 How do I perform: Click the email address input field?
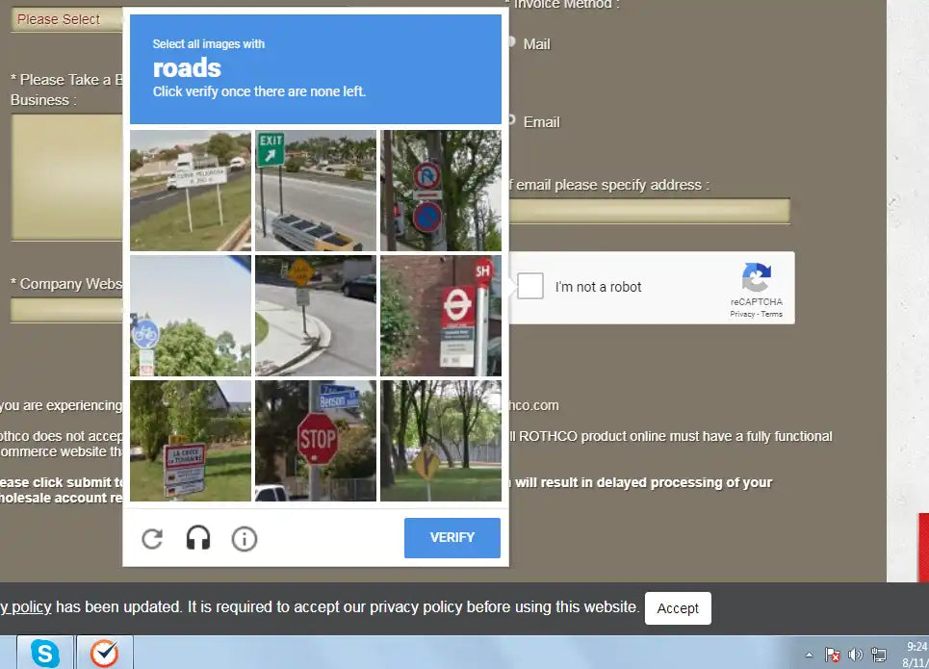(649, 211)
